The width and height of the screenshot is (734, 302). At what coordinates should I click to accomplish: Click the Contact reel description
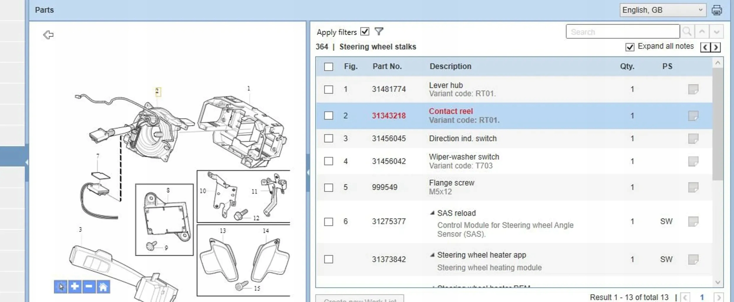451,111
